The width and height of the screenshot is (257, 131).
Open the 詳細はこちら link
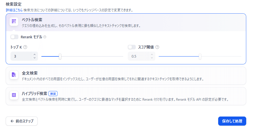coord(14,10)
